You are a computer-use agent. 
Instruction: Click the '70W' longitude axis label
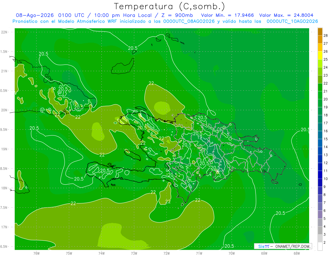pyautogui.click(x=232, y=253)
